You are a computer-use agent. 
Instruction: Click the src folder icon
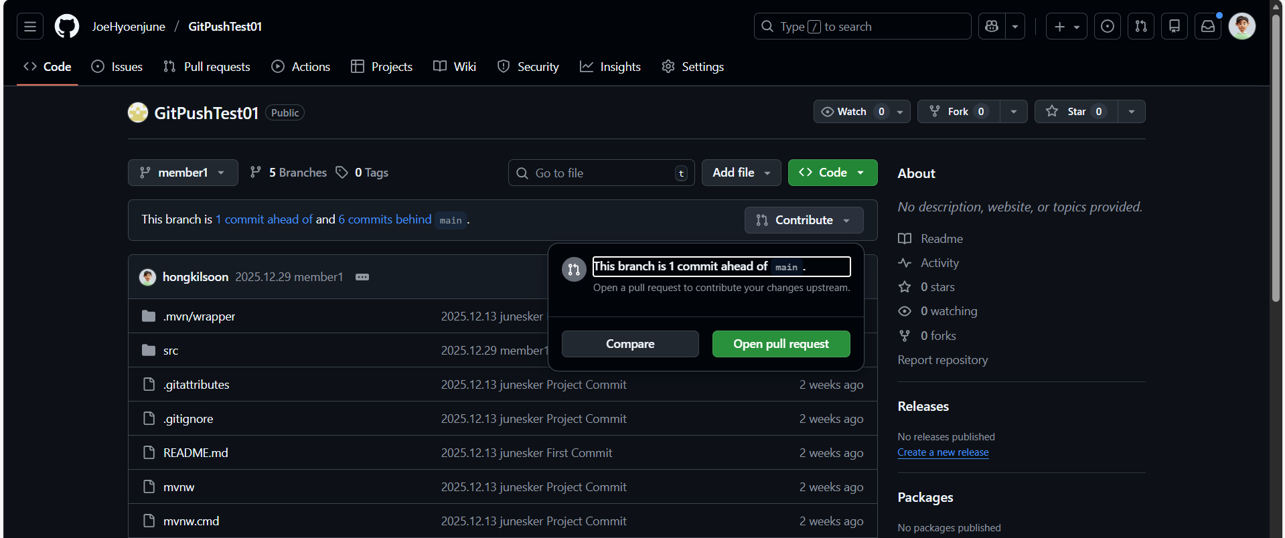149,350
